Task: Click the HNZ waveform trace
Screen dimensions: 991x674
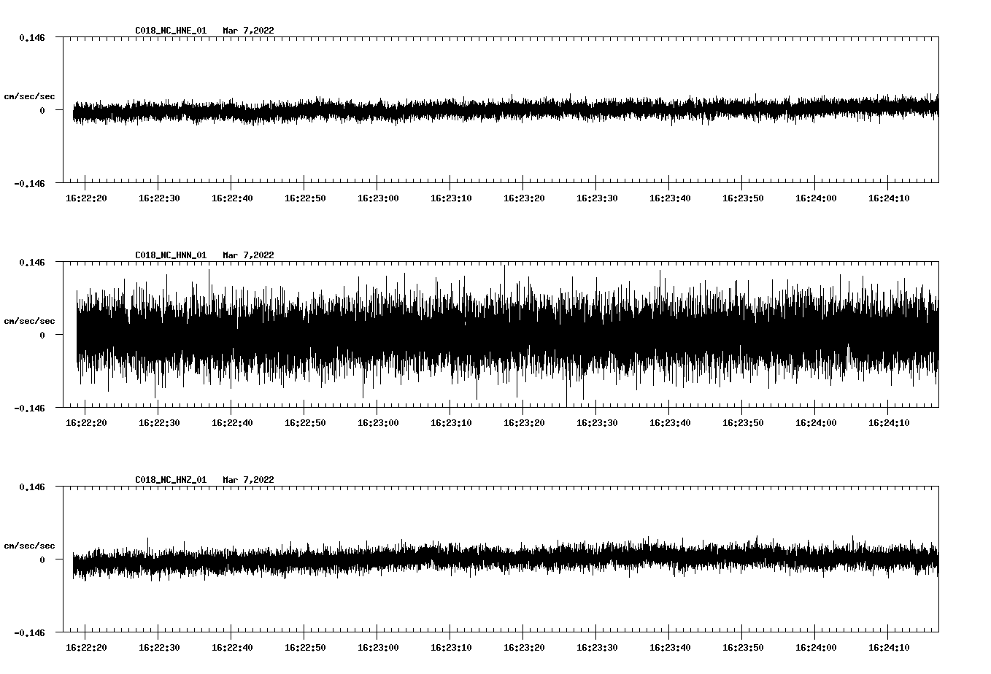Action: tap(506, 559)
